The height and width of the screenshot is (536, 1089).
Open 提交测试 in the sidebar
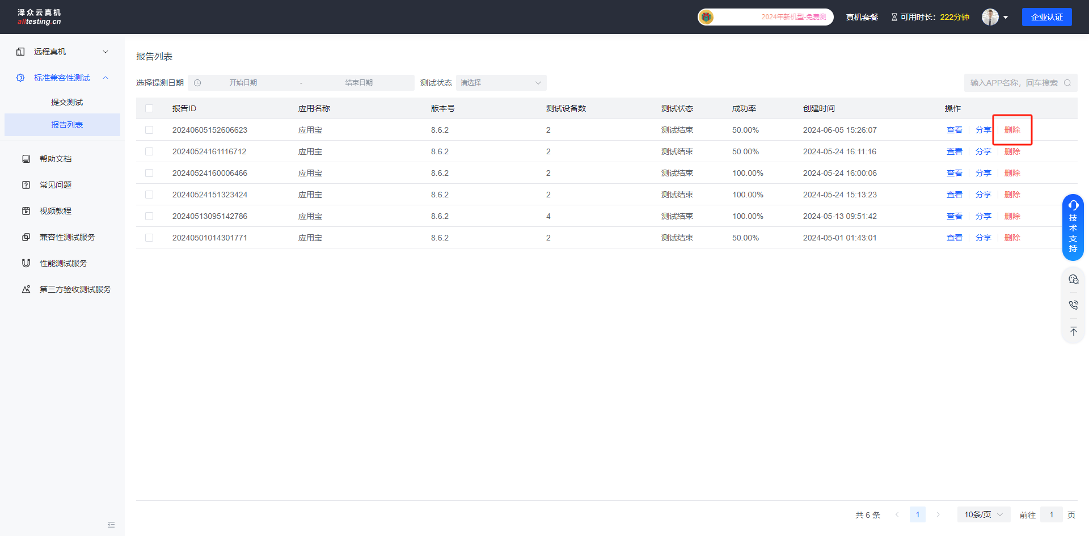[67, 102]
